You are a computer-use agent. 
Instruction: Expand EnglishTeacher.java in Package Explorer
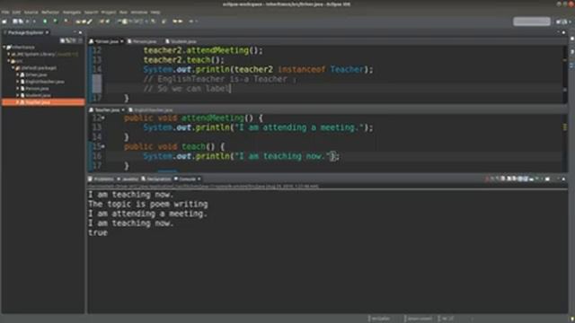click(x=18, y=82)
